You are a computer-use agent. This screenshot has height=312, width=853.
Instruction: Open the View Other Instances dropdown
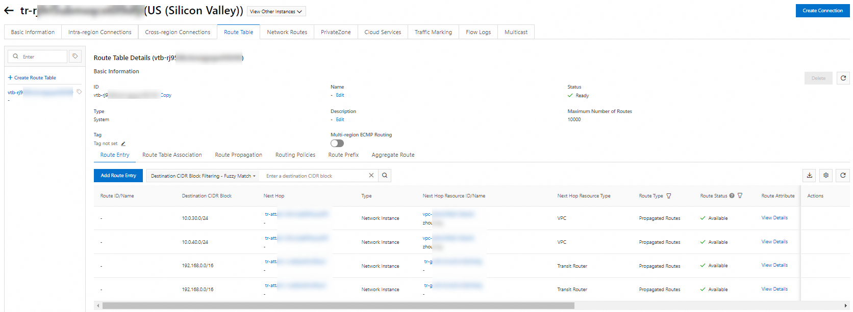pyautogui.click(x=276, y=11)
